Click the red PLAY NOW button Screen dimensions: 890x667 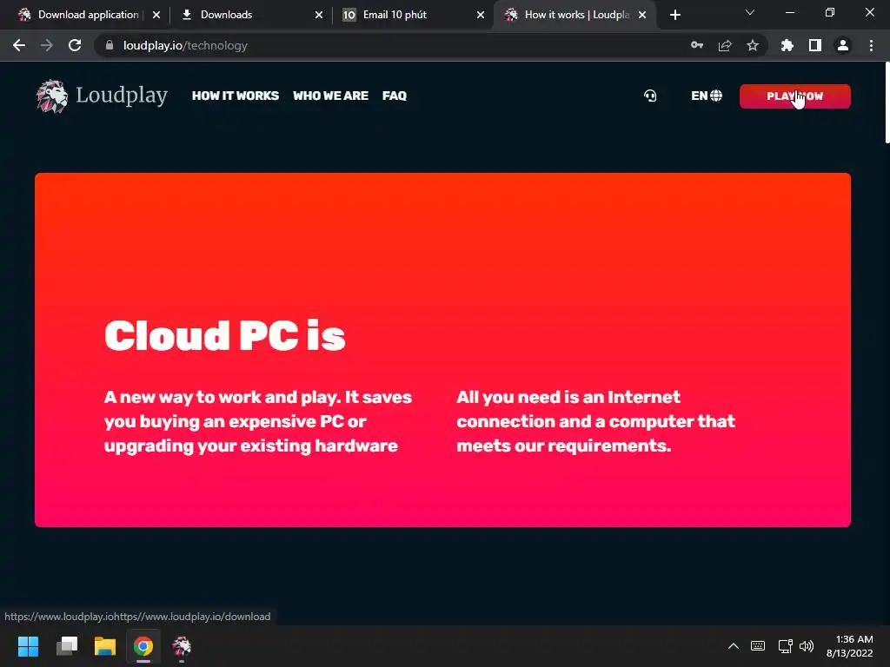794,96
